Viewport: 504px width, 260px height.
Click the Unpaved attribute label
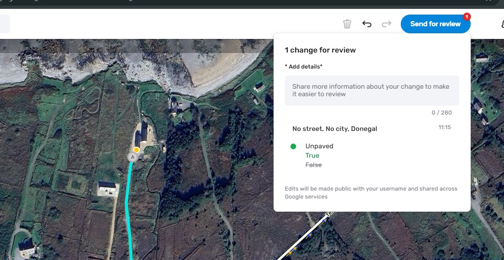(x=319, y=146)
